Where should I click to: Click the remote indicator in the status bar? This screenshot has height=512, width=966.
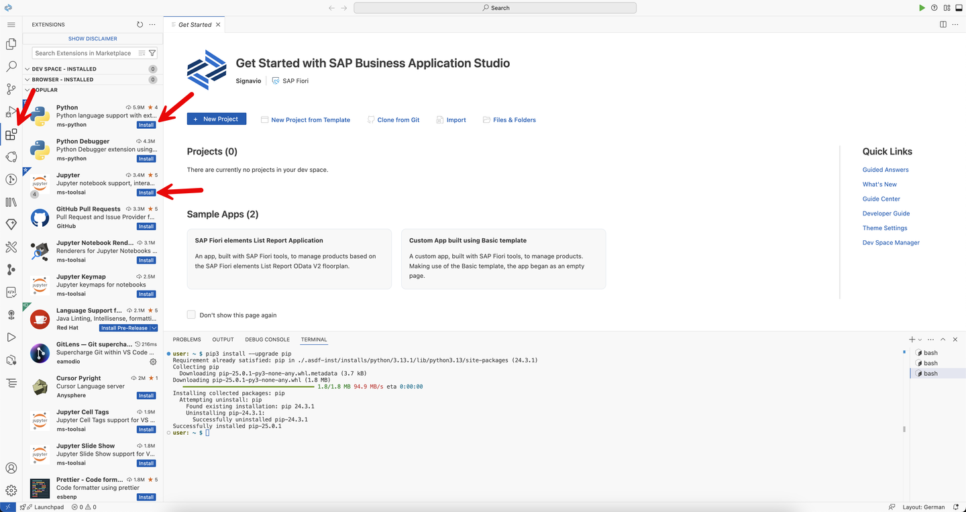coord(7,507)
